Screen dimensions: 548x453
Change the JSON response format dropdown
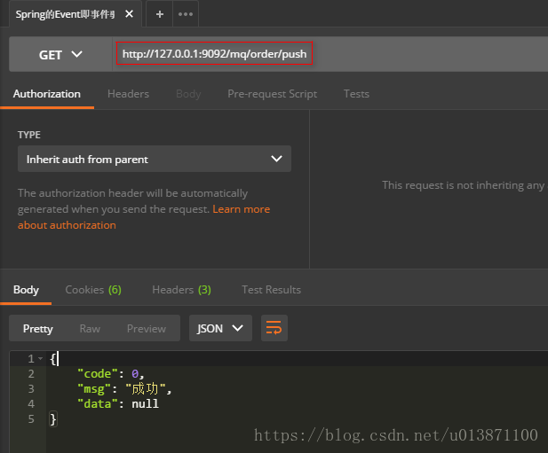point(220,328)
